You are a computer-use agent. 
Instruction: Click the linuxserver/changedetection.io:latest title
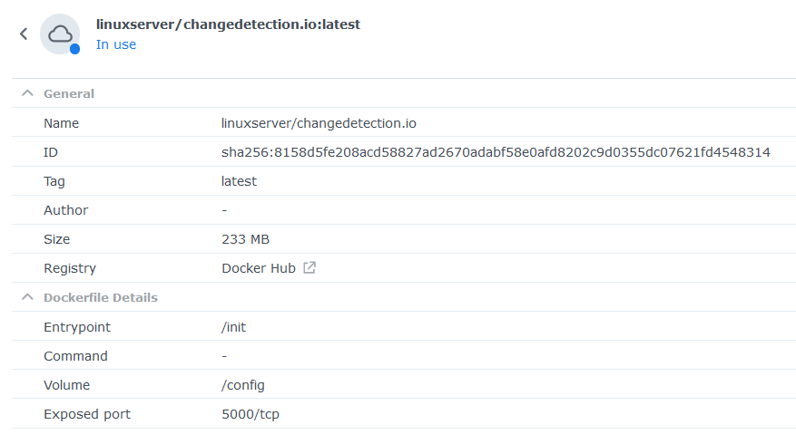pyautogui.click(x=228, y=24)
